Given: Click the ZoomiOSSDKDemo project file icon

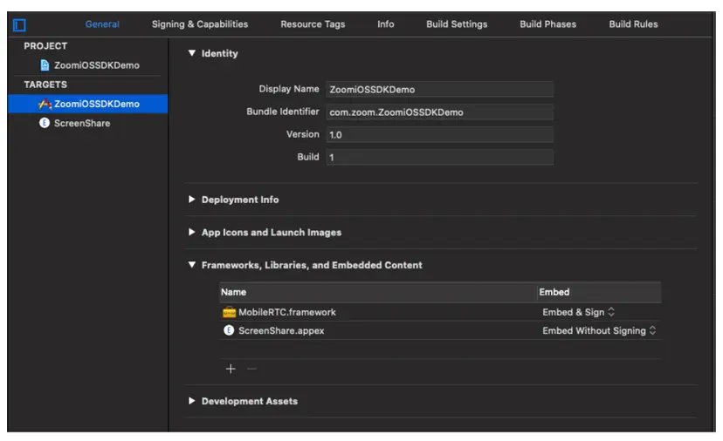Looking at the screenshot, I should coord(45,65).
